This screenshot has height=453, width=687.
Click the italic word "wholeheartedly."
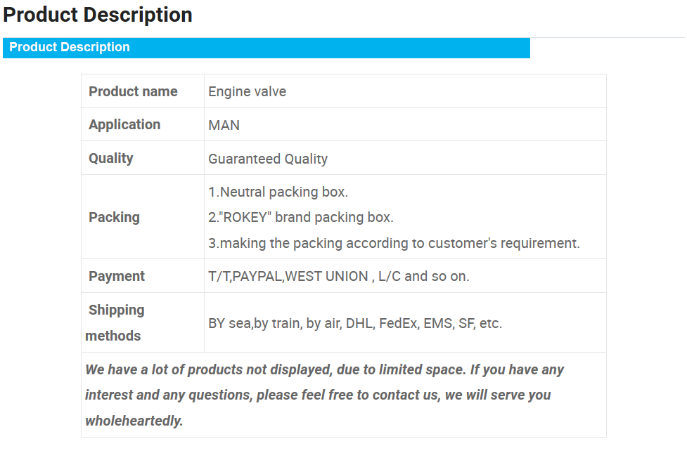point(134,421)
